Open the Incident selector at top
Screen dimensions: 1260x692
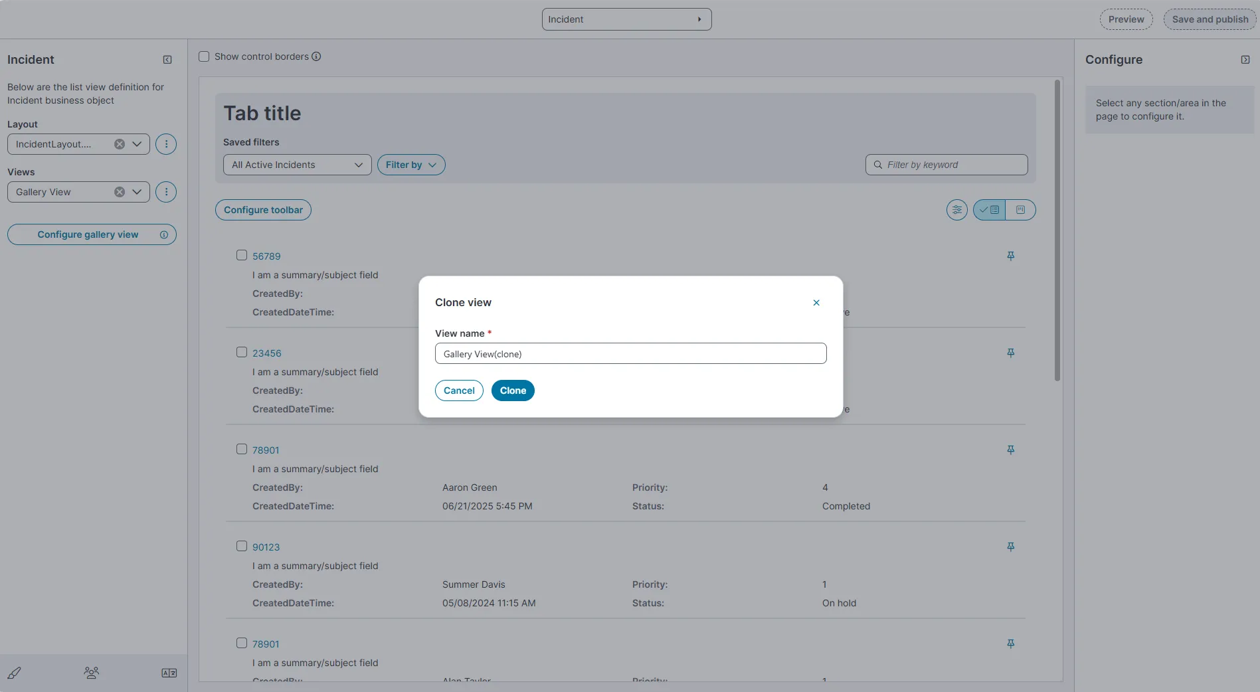pos(626,19)
